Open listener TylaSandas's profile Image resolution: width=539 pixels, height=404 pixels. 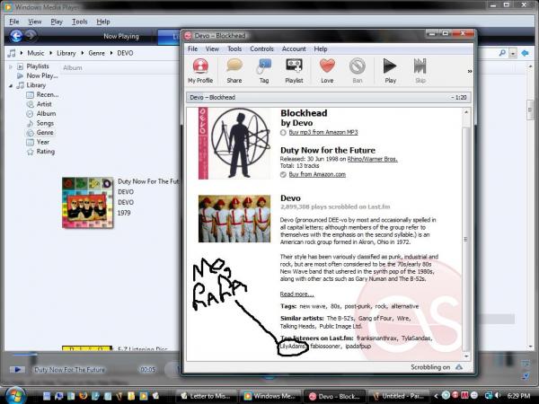coord(416,338)
